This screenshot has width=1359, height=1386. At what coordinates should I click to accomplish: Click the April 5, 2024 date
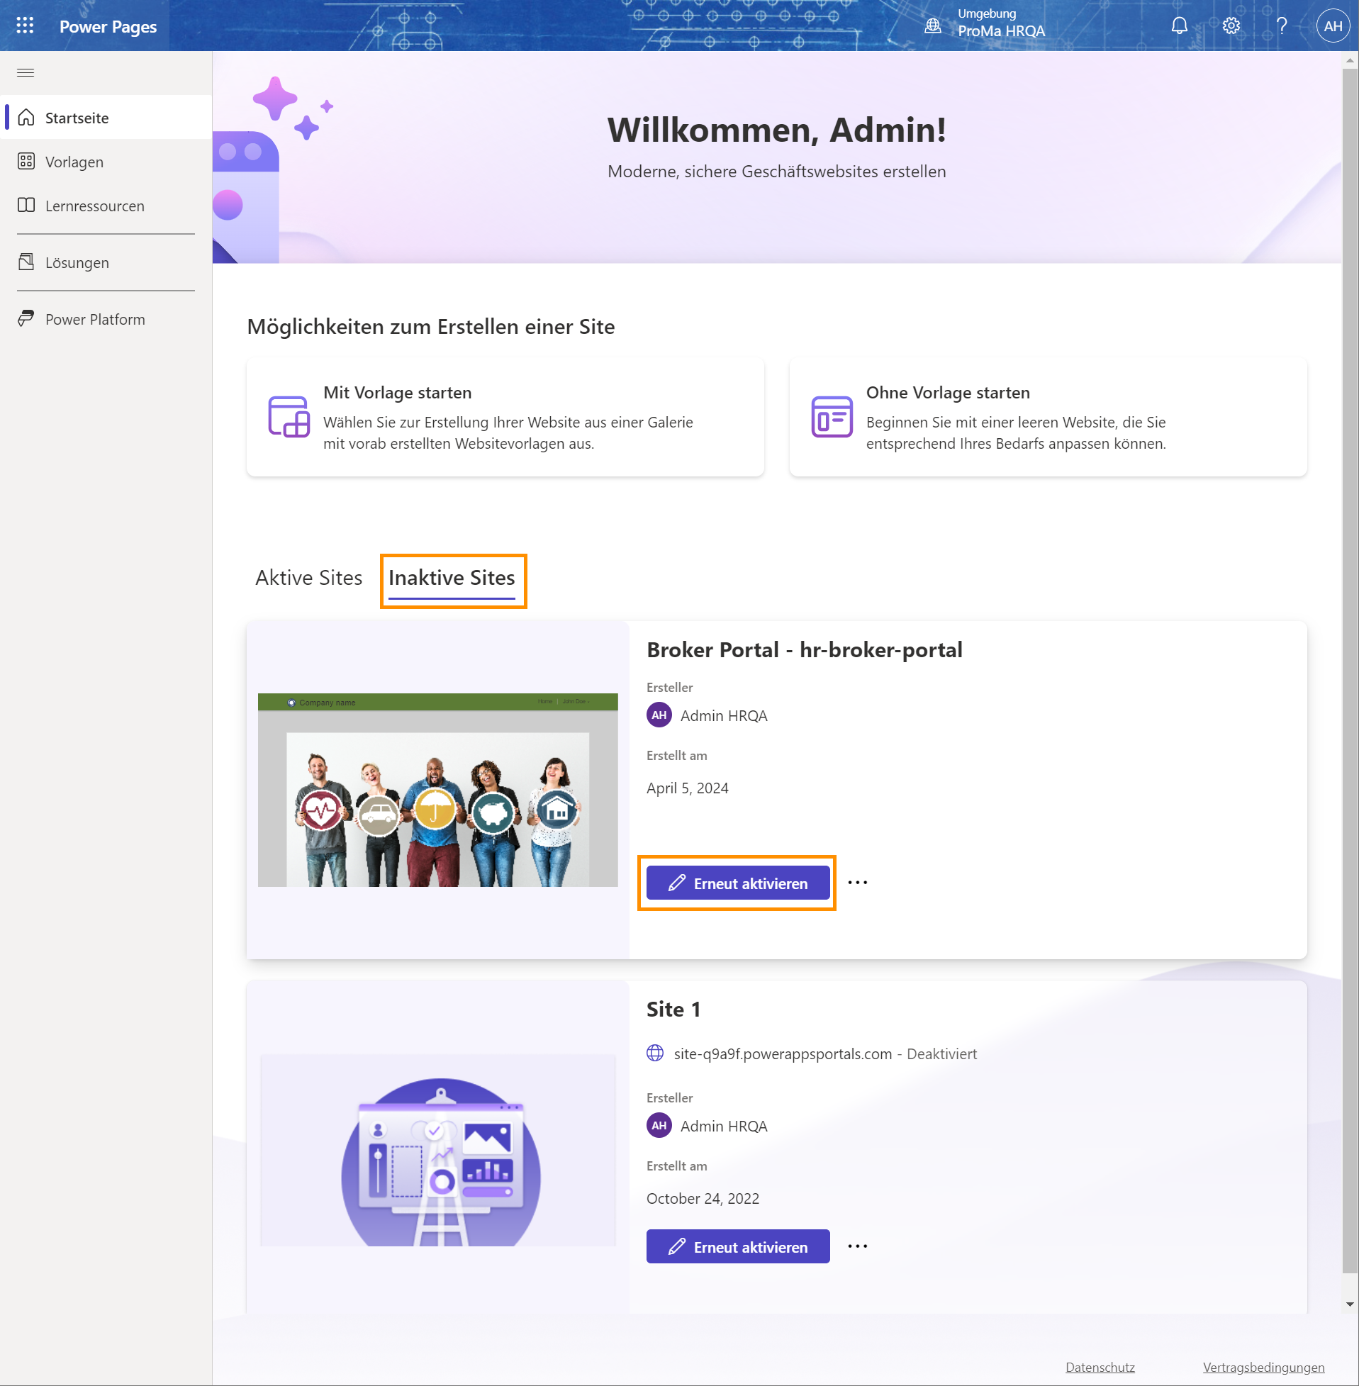pos(688,788)
